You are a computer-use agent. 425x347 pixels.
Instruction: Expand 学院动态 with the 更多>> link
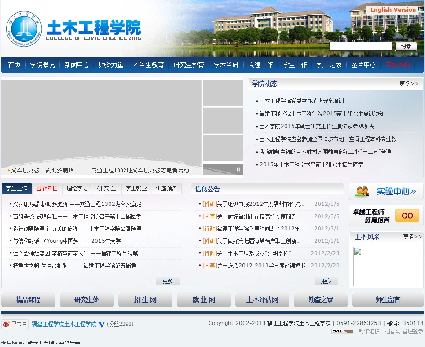point(409,84)
